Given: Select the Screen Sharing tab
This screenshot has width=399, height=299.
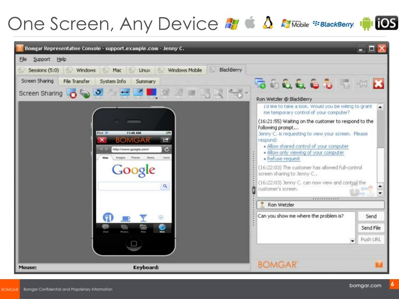Looking at the screenshot, I should pyautogui.click(x=37, y=81).
